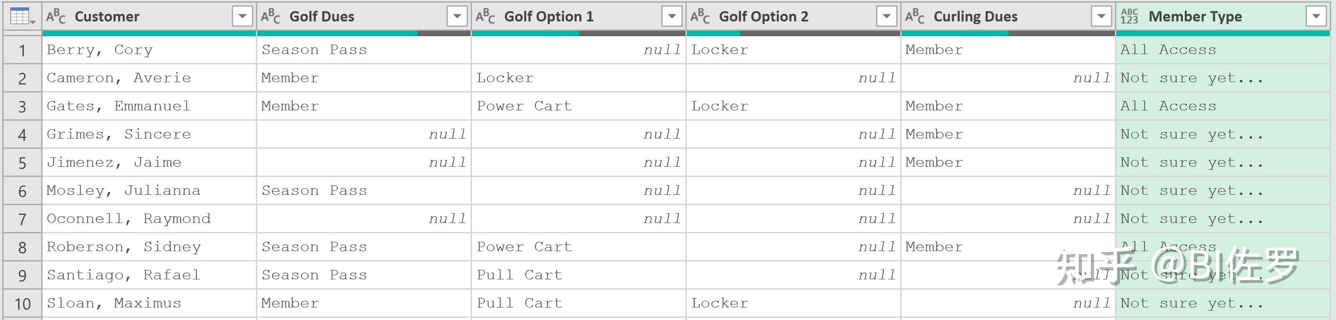This screenshot has height=320, width=1336.
Task: Open Member Type filter dropdown
Action: point(1316,17)
